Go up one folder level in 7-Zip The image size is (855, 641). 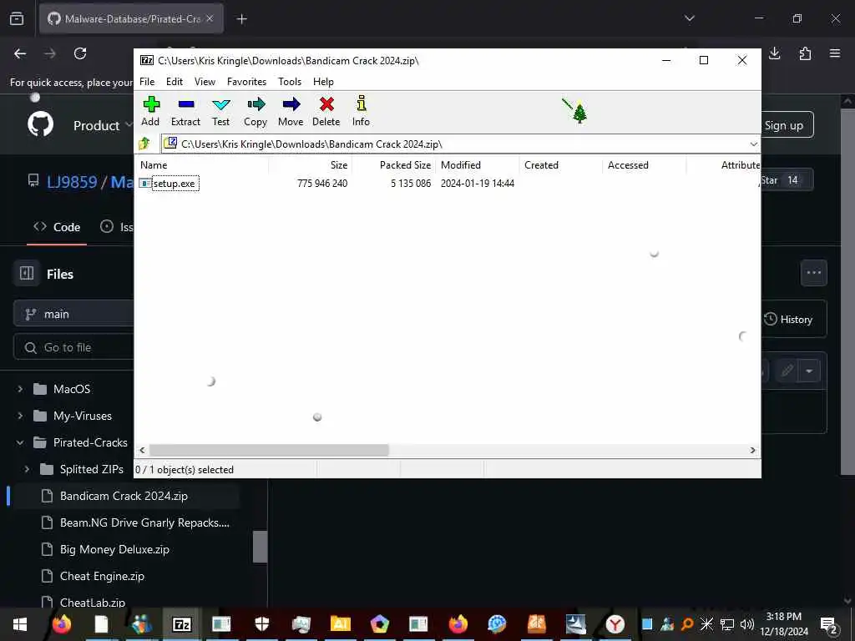(x=144, y=144)
